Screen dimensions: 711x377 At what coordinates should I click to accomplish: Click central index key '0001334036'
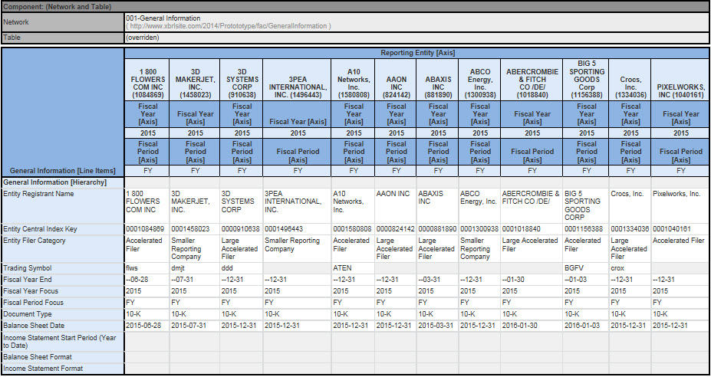630,229
